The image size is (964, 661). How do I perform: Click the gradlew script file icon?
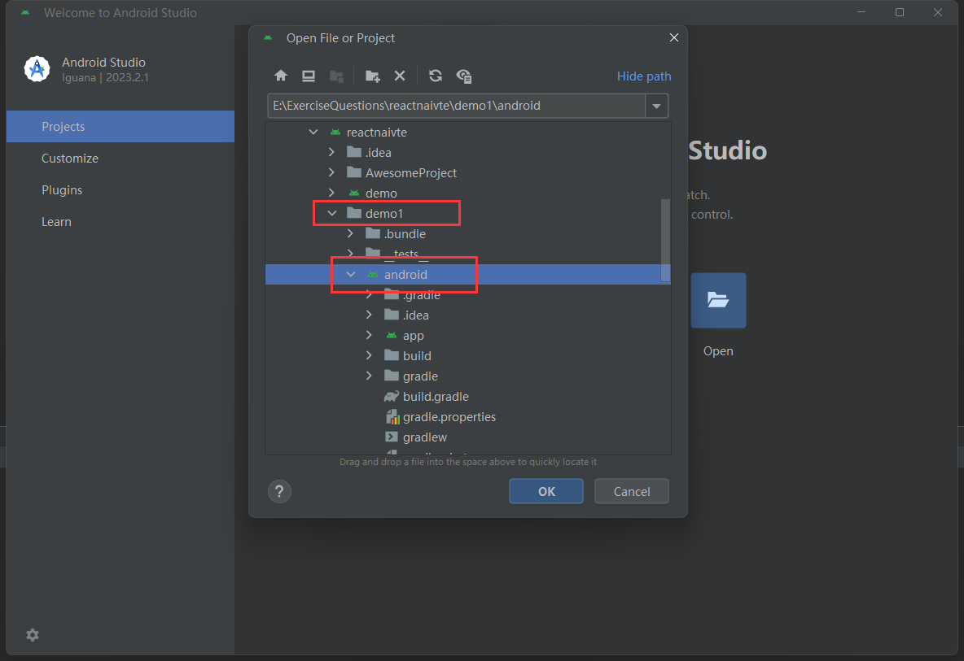coord(392,437)
